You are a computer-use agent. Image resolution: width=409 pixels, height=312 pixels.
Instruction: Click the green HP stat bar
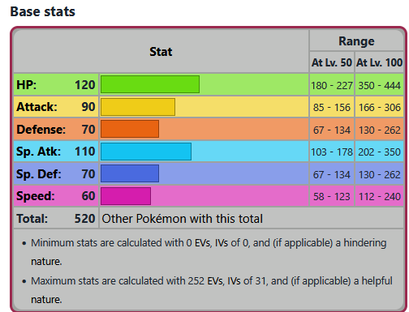[150, 84]
